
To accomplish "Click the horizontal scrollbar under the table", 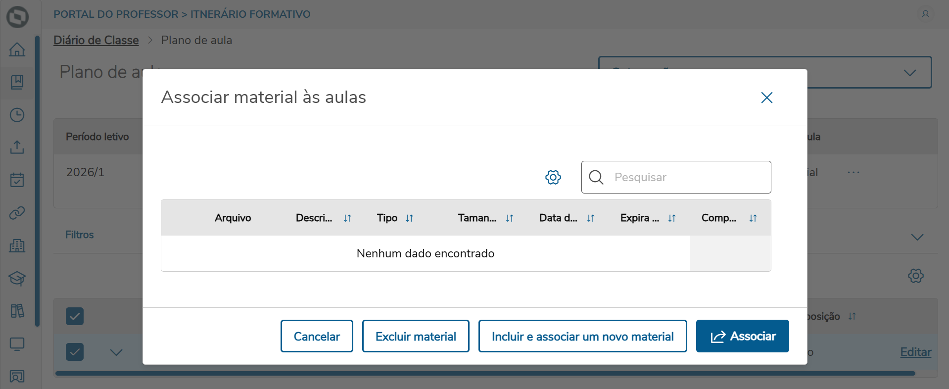I will click(x=485, y=374).
